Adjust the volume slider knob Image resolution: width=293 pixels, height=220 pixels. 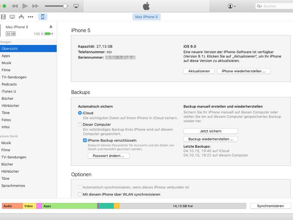(65, 6)
